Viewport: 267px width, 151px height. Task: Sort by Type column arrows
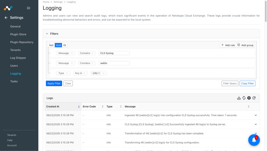click(121, 107)
